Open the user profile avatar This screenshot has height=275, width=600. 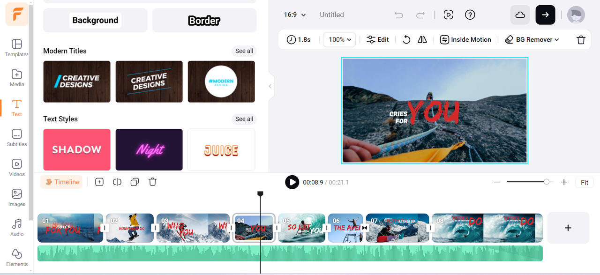576,15
